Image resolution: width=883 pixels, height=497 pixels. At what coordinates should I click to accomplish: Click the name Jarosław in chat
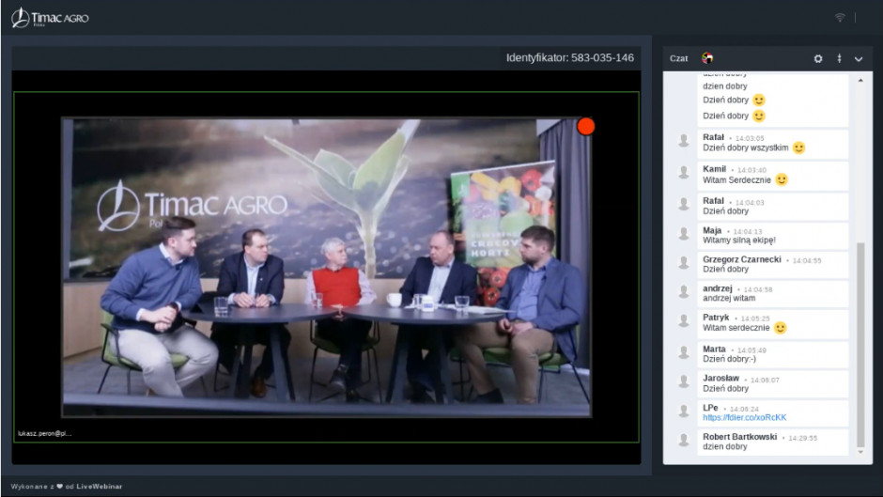(x=720, y=378)
